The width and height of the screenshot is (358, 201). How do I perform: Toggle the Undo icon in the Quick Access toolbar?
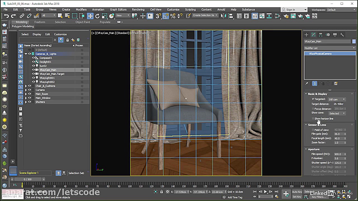click(6, 16)
